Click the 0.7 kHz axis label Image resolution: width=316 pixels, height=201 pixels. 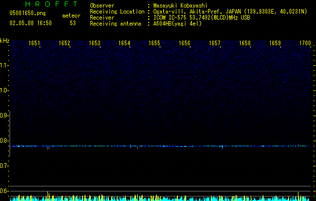point(4,166)
